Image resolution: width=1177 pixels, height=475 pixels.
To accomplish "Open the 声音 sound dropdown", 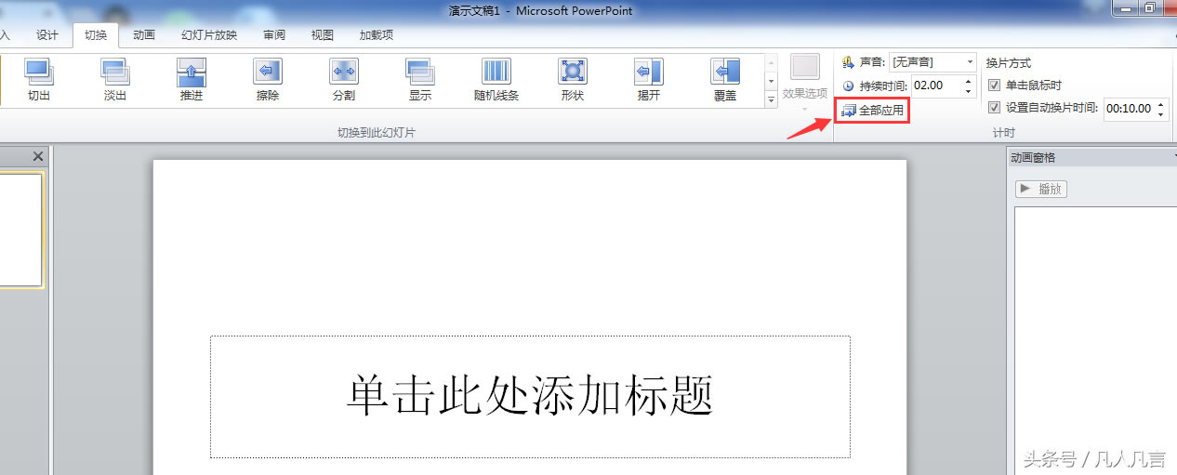I will (970, 62).
